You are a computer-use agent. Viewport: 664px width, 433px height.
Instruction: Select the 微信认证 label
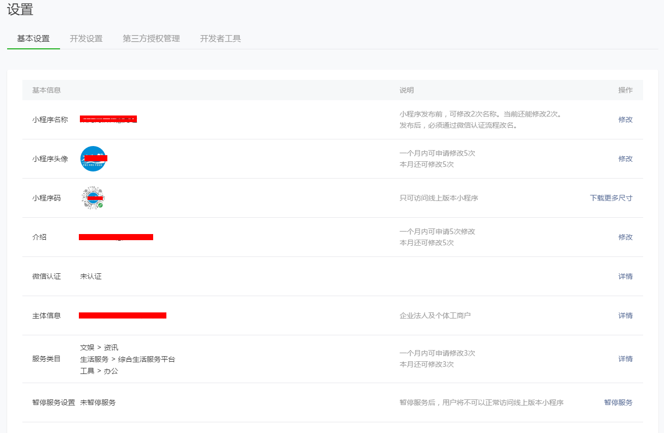pyautogui.click(x=46, y=276)
